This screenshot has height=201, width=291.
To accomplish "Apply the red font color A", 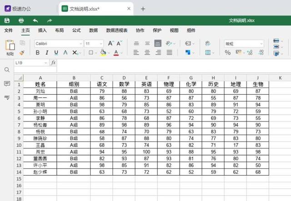I will click(x=116, y=53).
